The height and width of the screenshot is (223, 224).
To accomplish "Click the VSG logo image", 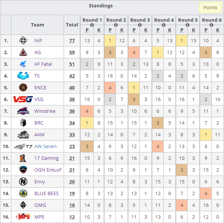I will [x=23, y=99].
